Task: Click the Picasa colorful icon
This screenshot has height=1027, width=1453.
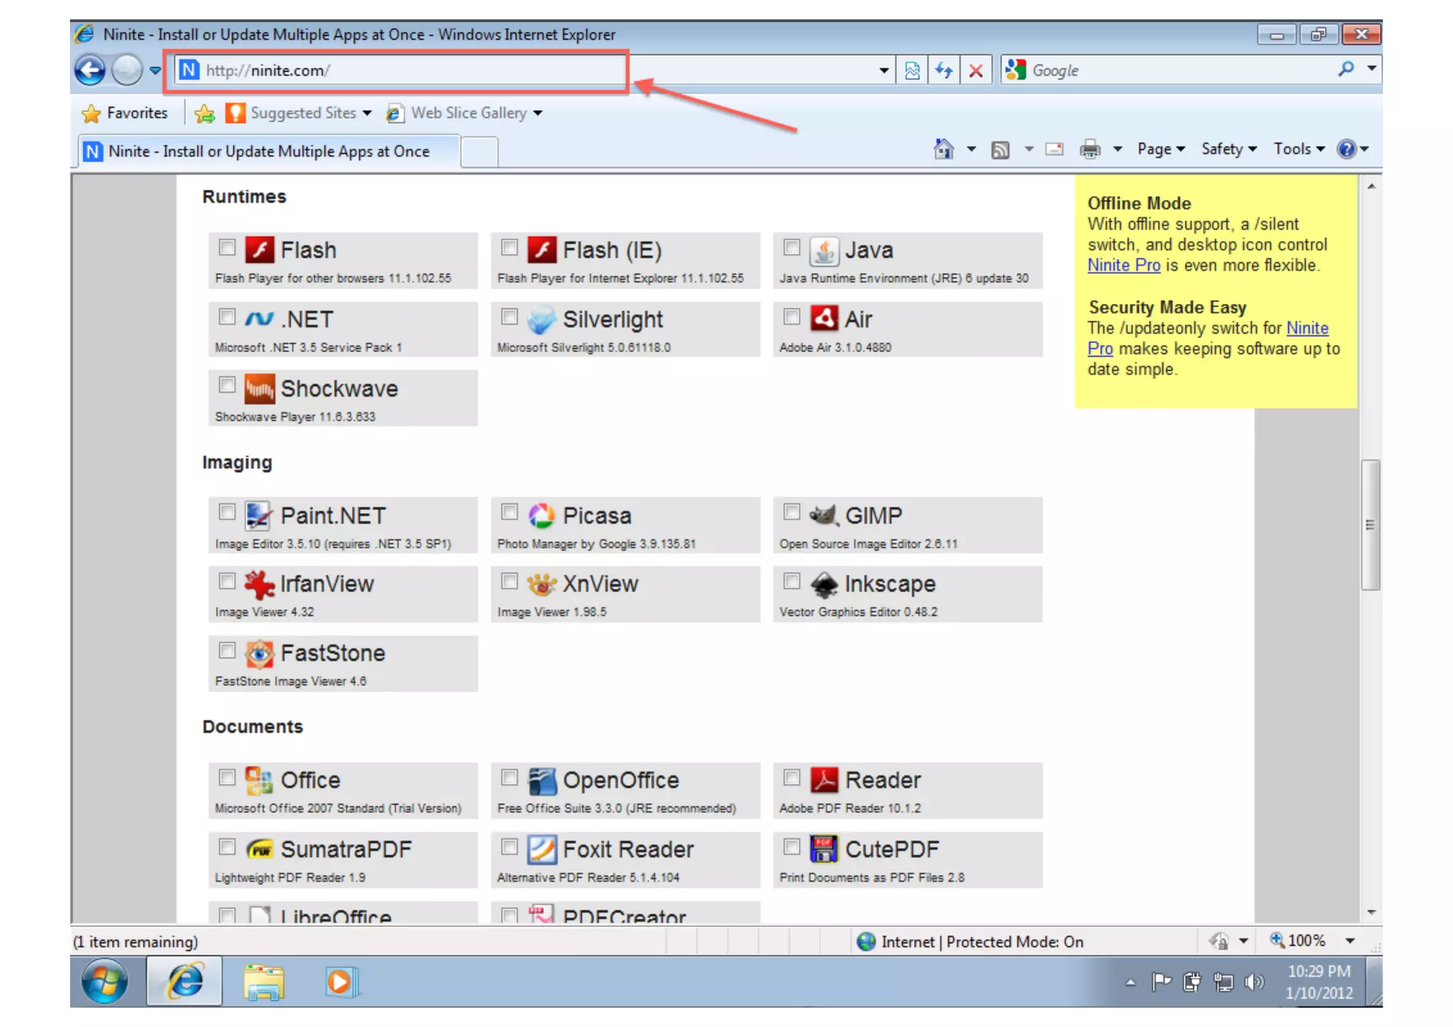Action: tap(541, 515)
